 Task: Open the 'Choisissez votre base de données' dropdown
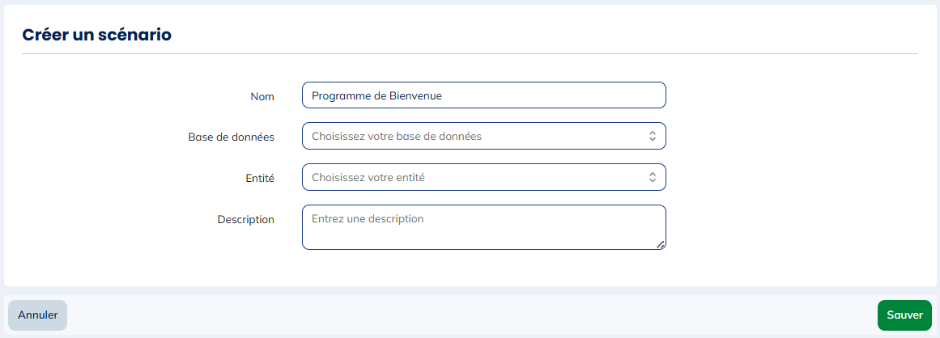(483, 137)
